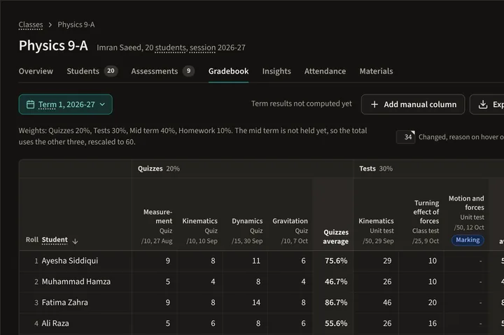This screenshot has width=504, height=335.
Task: Click the Add manual column button
Action: [x=413, y=104]
